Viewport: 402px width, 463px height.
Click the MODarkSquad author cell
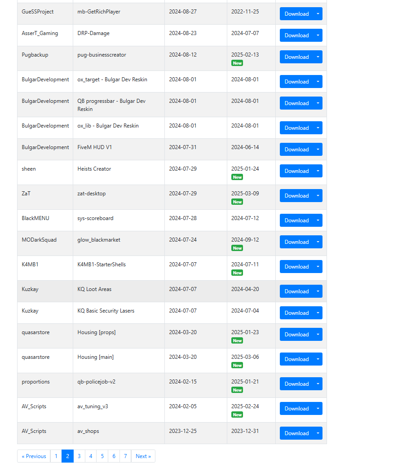point(45,243)
